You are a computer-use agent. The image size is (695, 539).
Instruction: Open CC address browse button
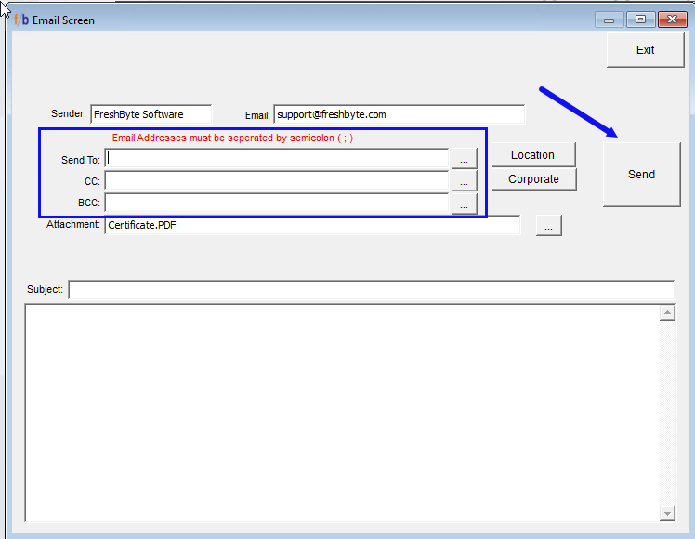pos(464,181)
